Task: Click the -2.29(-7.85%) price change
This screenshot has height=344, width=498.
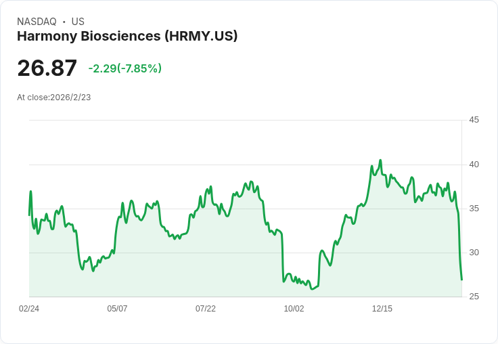Action: (x=124, y=68)
